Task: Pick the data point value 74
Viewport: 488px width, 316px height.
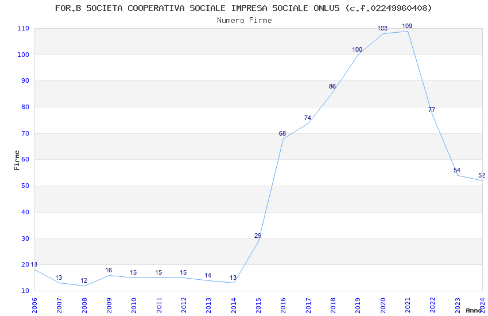Action: pos(308,118)
